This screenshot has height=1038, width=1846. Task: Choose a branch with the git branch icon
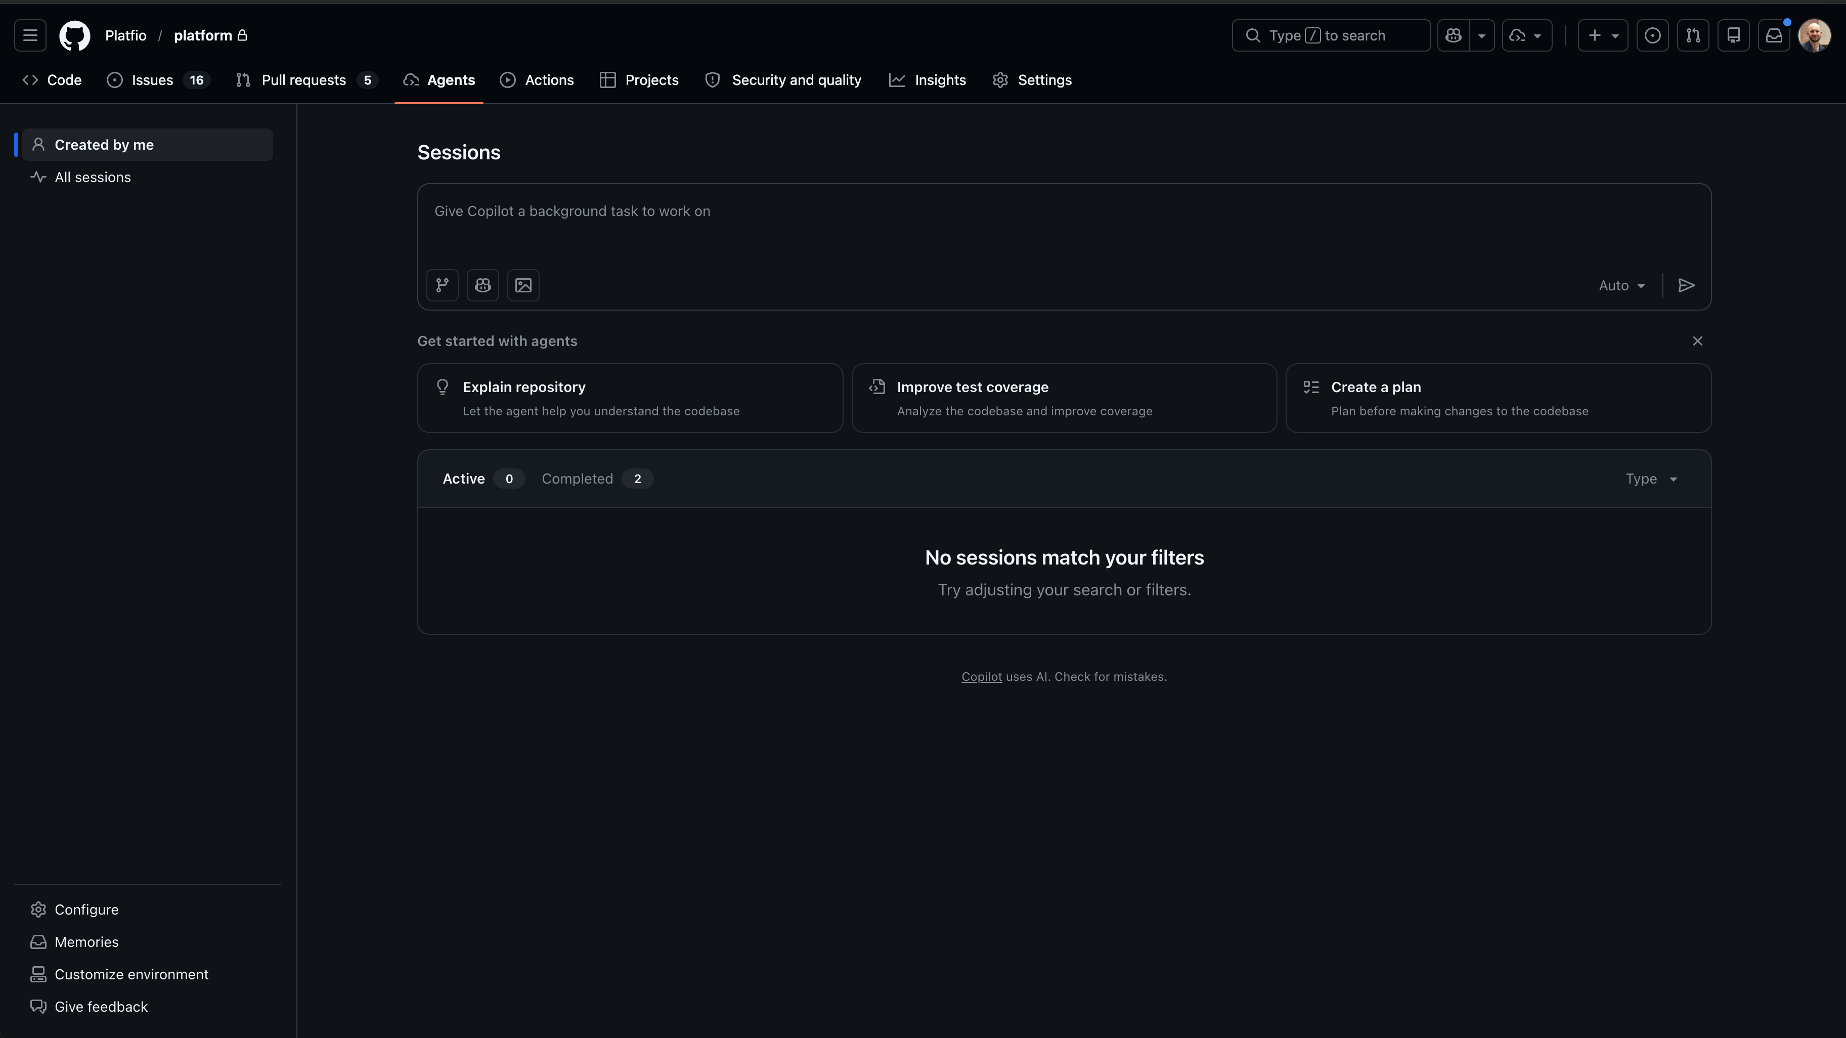point(442,285)
